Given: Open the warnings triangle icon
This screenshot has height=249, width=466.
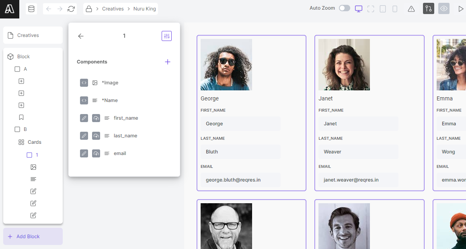Looking at the screenshot, I should click(411, 9).
